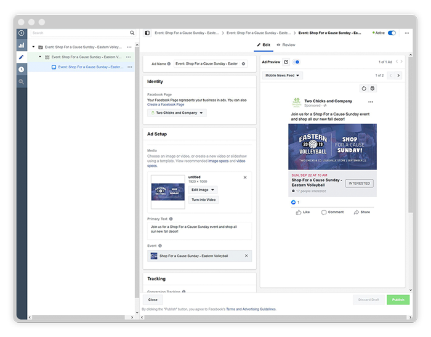Open the bar chart icon in left sidebar
Viewport: 431px width, 337px height.
pyautogui.click(x=21, y=45)
